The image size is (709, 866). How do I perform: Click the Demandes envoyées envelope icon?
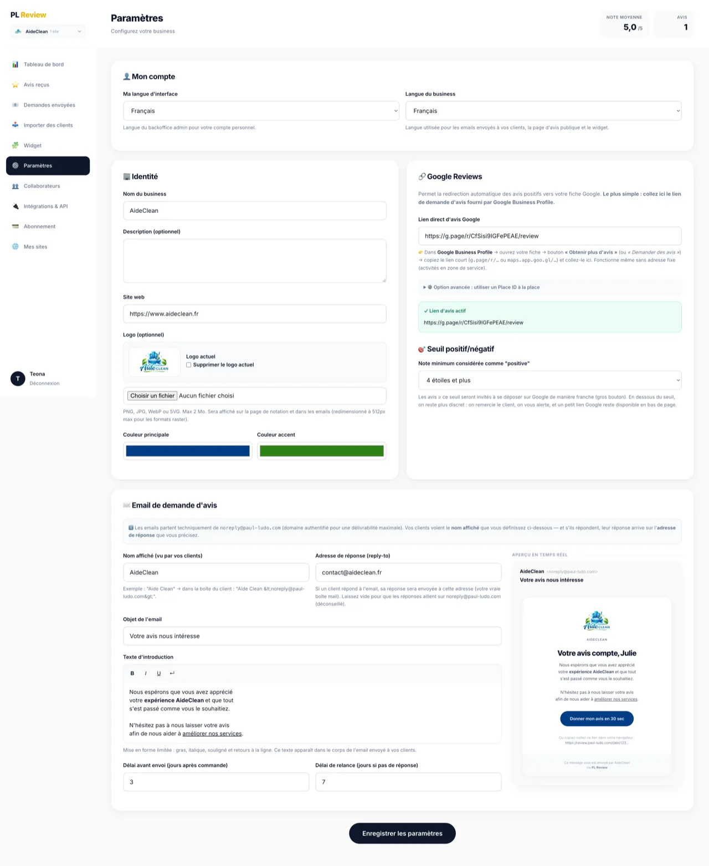coord(16,105)
